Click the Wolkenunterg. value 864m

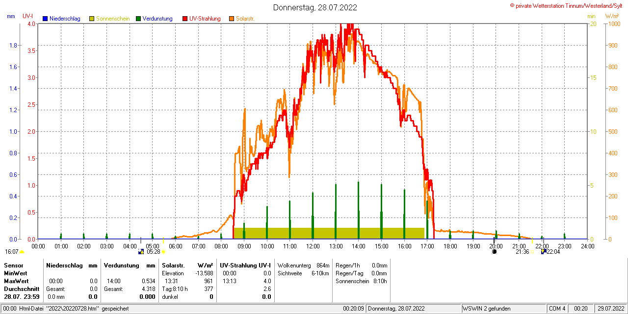(323, 265)
